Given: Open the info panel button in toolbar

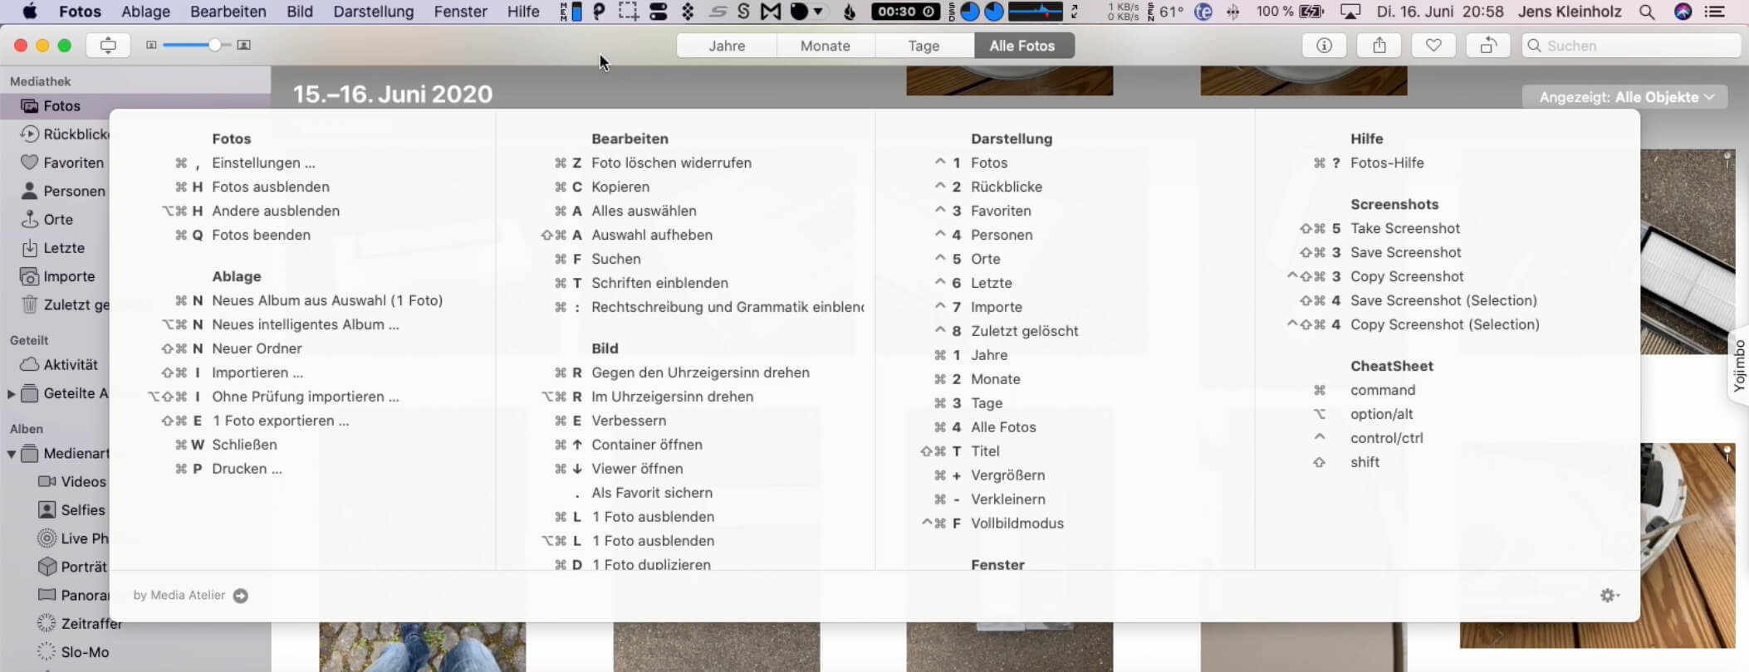Looking at the screenshot, I should [1324, 46].
